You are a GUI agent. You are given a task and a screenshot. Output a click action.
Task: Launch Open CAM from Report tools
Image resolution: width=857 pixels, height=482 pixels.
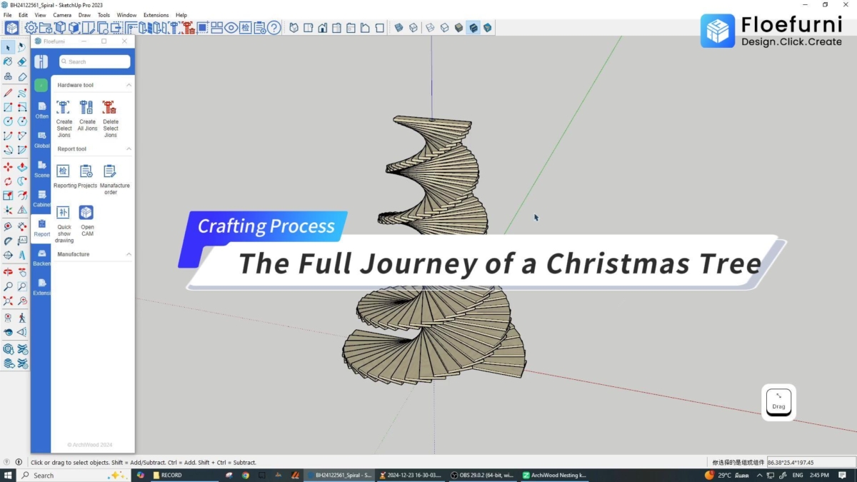pyautogui.click(x=86, y=213)
